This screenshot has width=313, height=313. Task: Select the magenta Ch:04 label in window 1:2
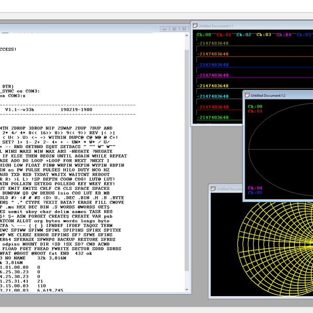pos(255,188)
